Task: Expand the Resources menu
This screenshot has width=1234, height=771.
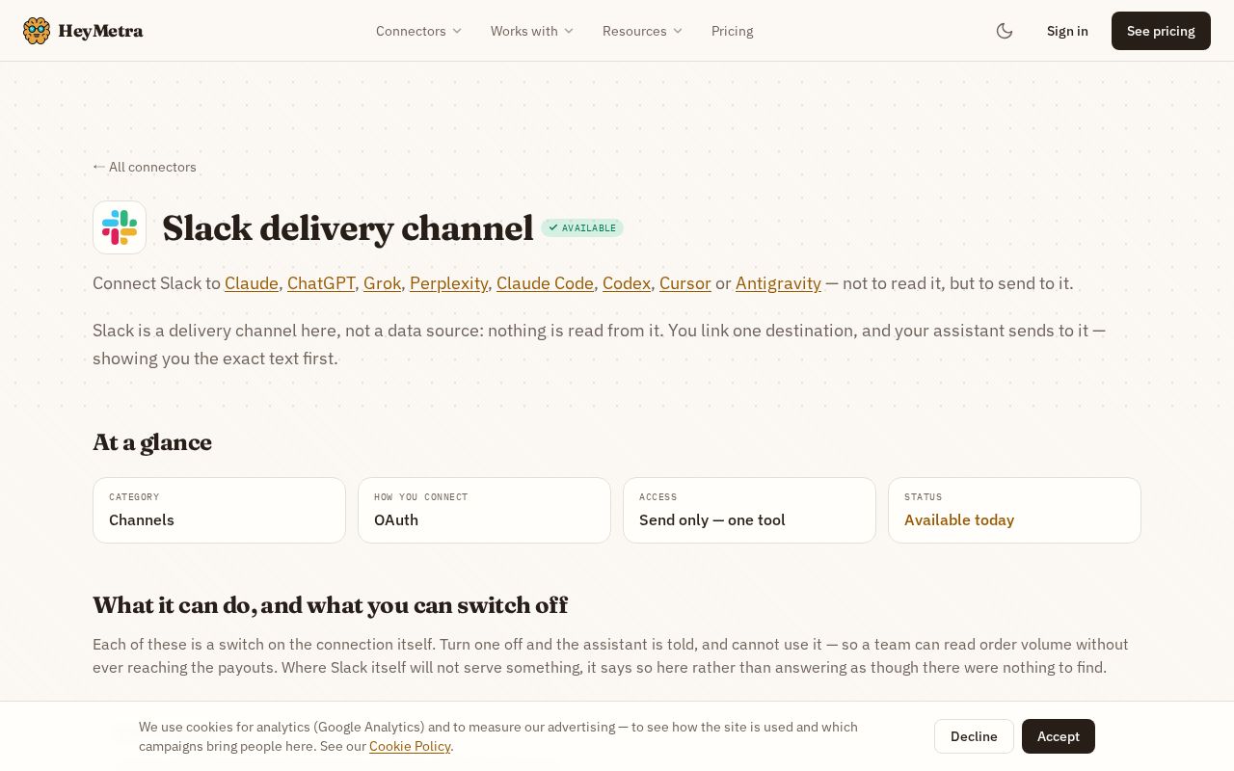Action: [642, 31]
